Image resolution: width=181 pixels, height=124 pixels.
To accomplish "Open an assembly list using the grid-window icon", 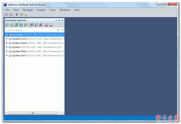I will [31, 25].
